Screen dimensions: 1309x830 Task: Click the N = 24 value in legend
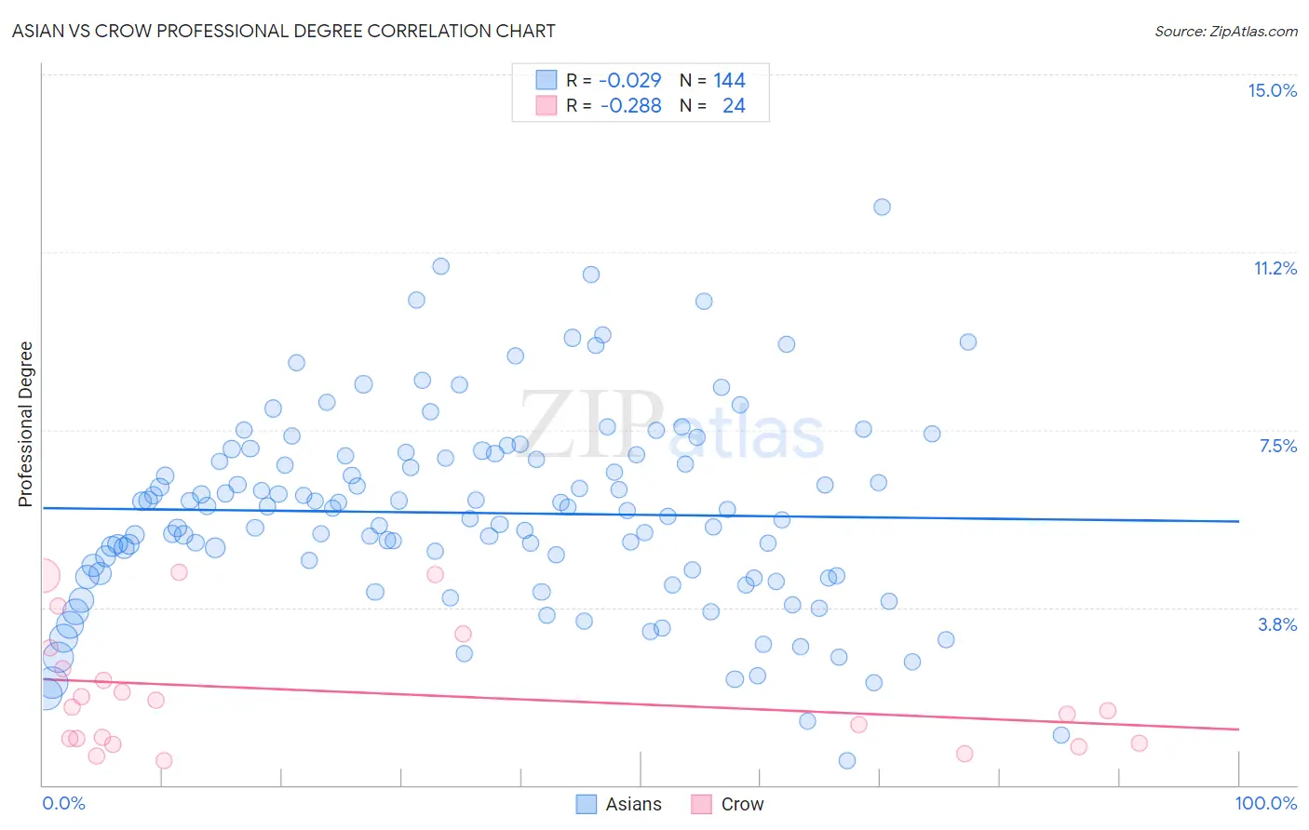713,105
